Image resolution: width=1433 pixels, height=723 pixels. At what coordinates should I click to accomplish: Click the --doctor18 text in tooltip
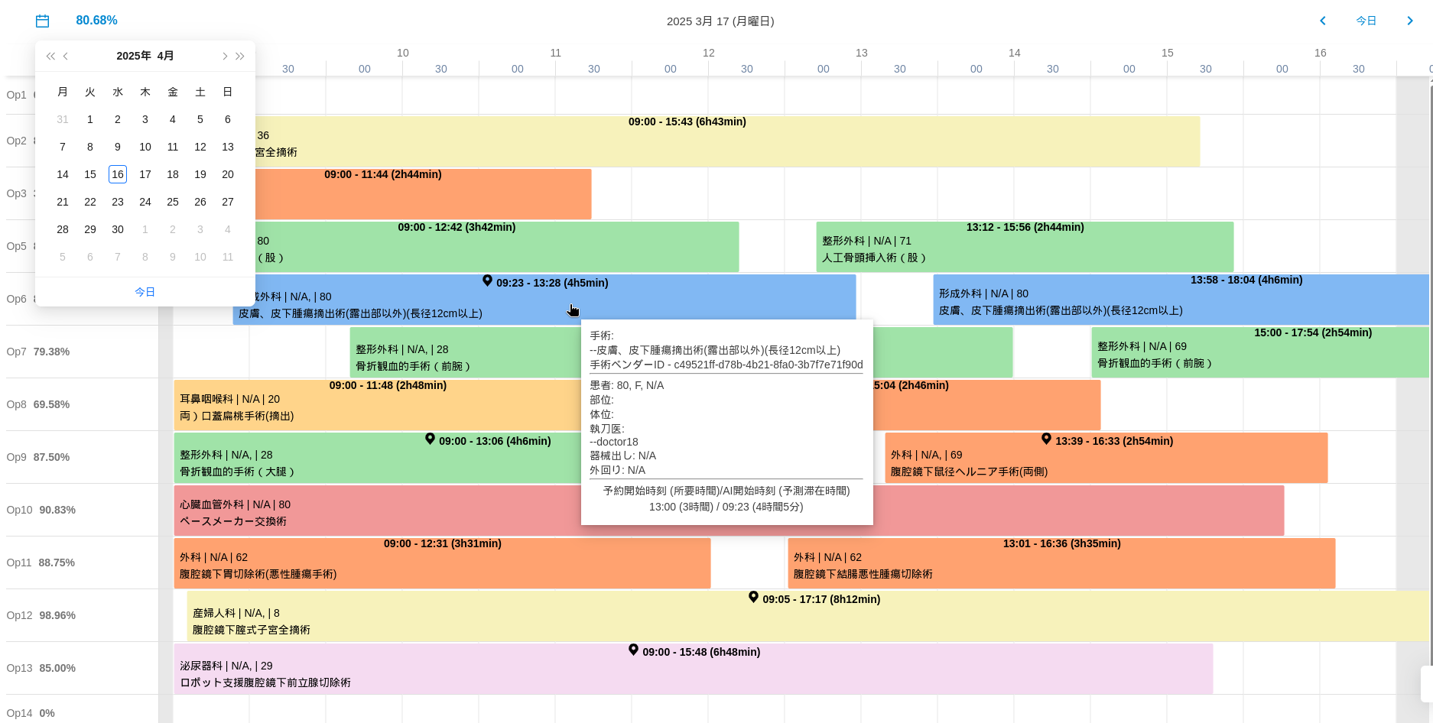point(614,442)
